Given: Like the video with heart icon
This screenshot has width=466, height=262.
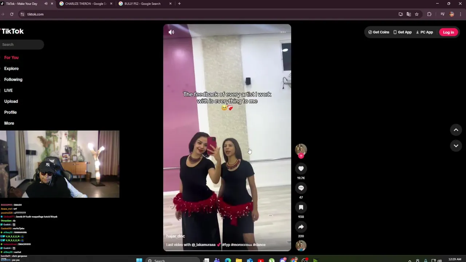Looking at the screenshot, I should (301, 168).
